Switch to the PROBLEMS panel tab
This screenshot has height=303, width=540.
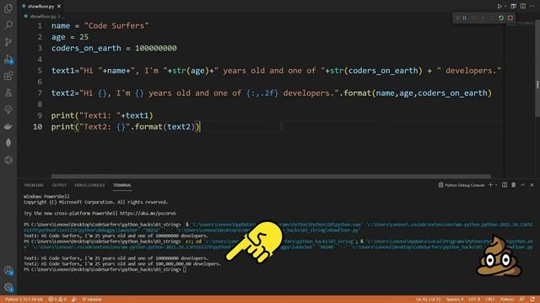[34, 185]
